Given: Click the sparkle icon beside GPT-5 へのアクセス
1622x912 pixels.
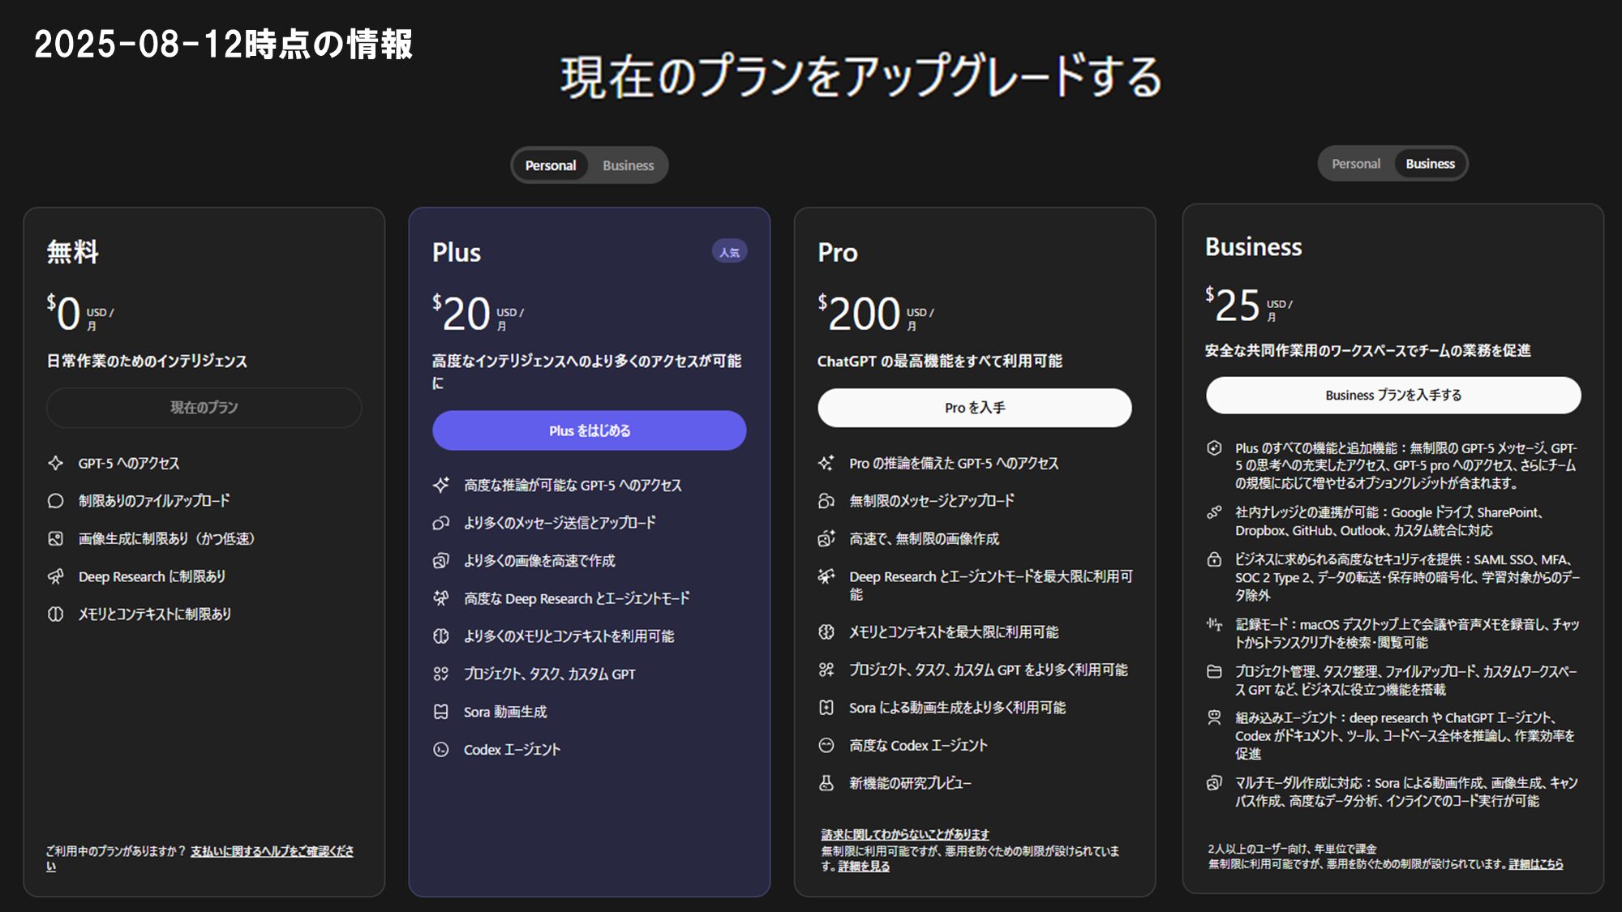Looking at the screenshot, I should click(55, 463).
